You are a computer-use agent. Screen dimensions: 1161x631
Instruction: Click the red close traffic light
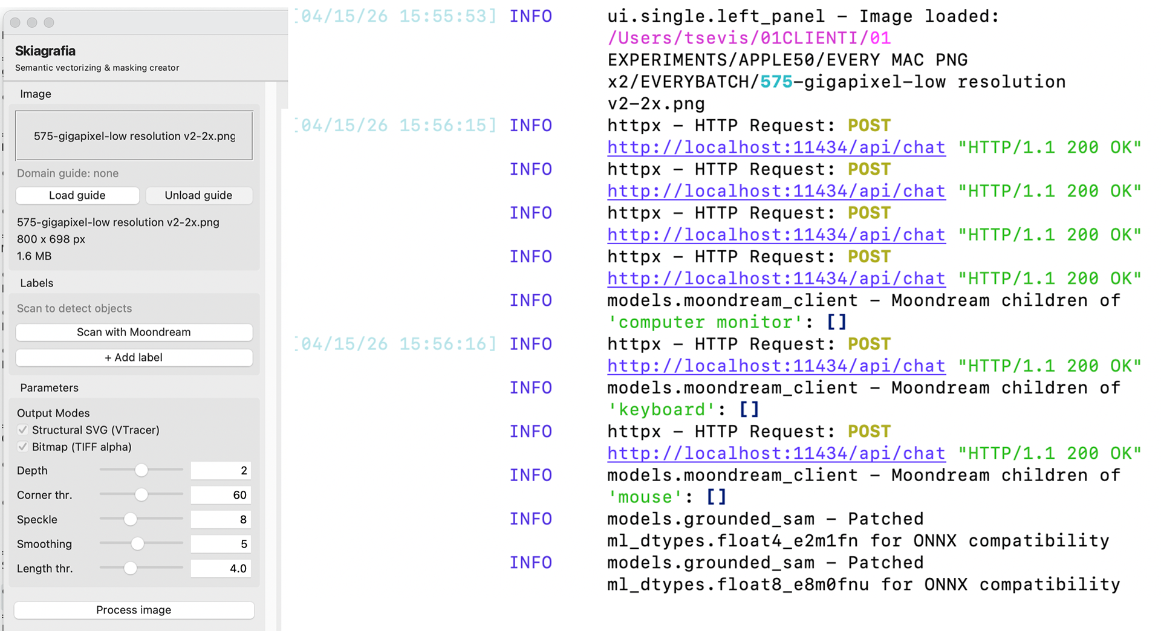point(15,22)
